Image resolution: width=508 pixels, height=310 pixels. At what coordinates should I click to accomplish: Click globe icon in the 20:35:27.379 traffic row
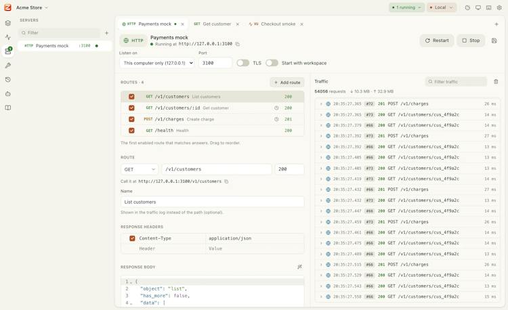328,125
